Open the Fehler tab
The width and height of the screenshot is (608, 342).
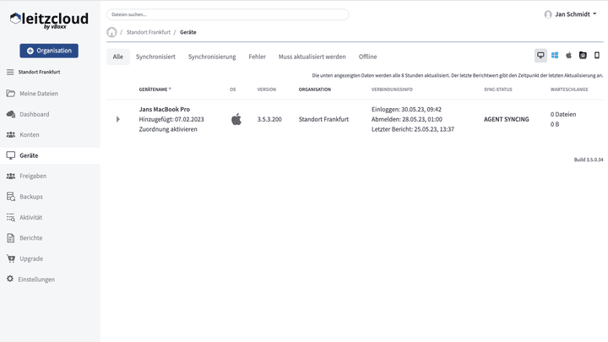tap(257, 57)
